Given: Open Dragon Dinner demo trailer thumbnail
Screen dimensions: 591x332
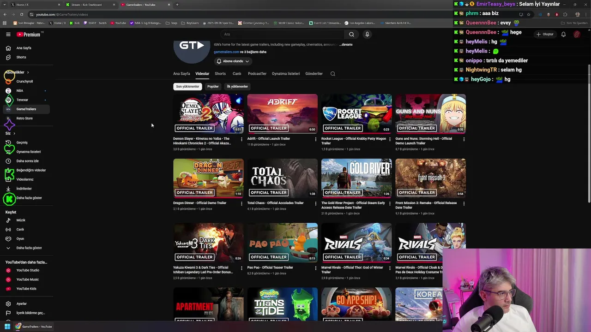Looking at the screenshot, I should point(208,178).
